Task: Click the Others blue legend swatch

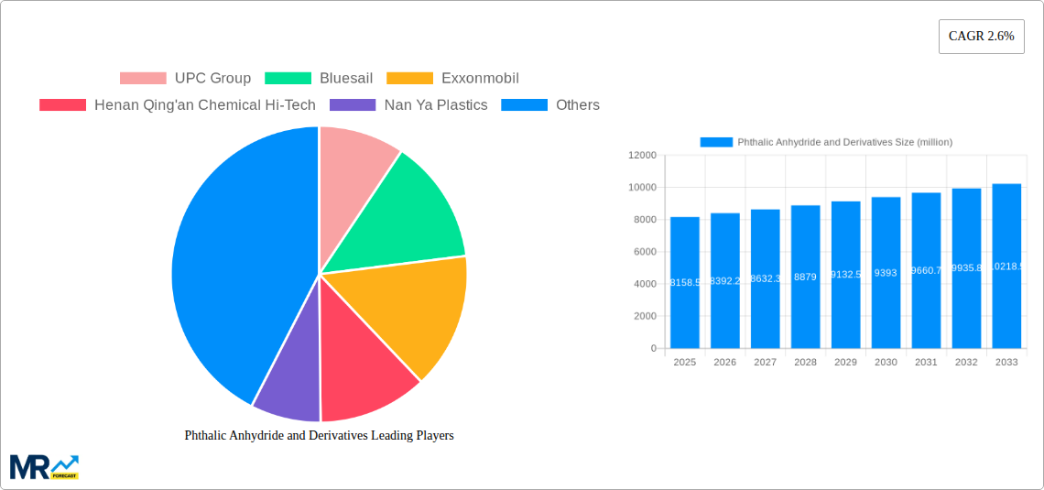Action: click(524, 105)
